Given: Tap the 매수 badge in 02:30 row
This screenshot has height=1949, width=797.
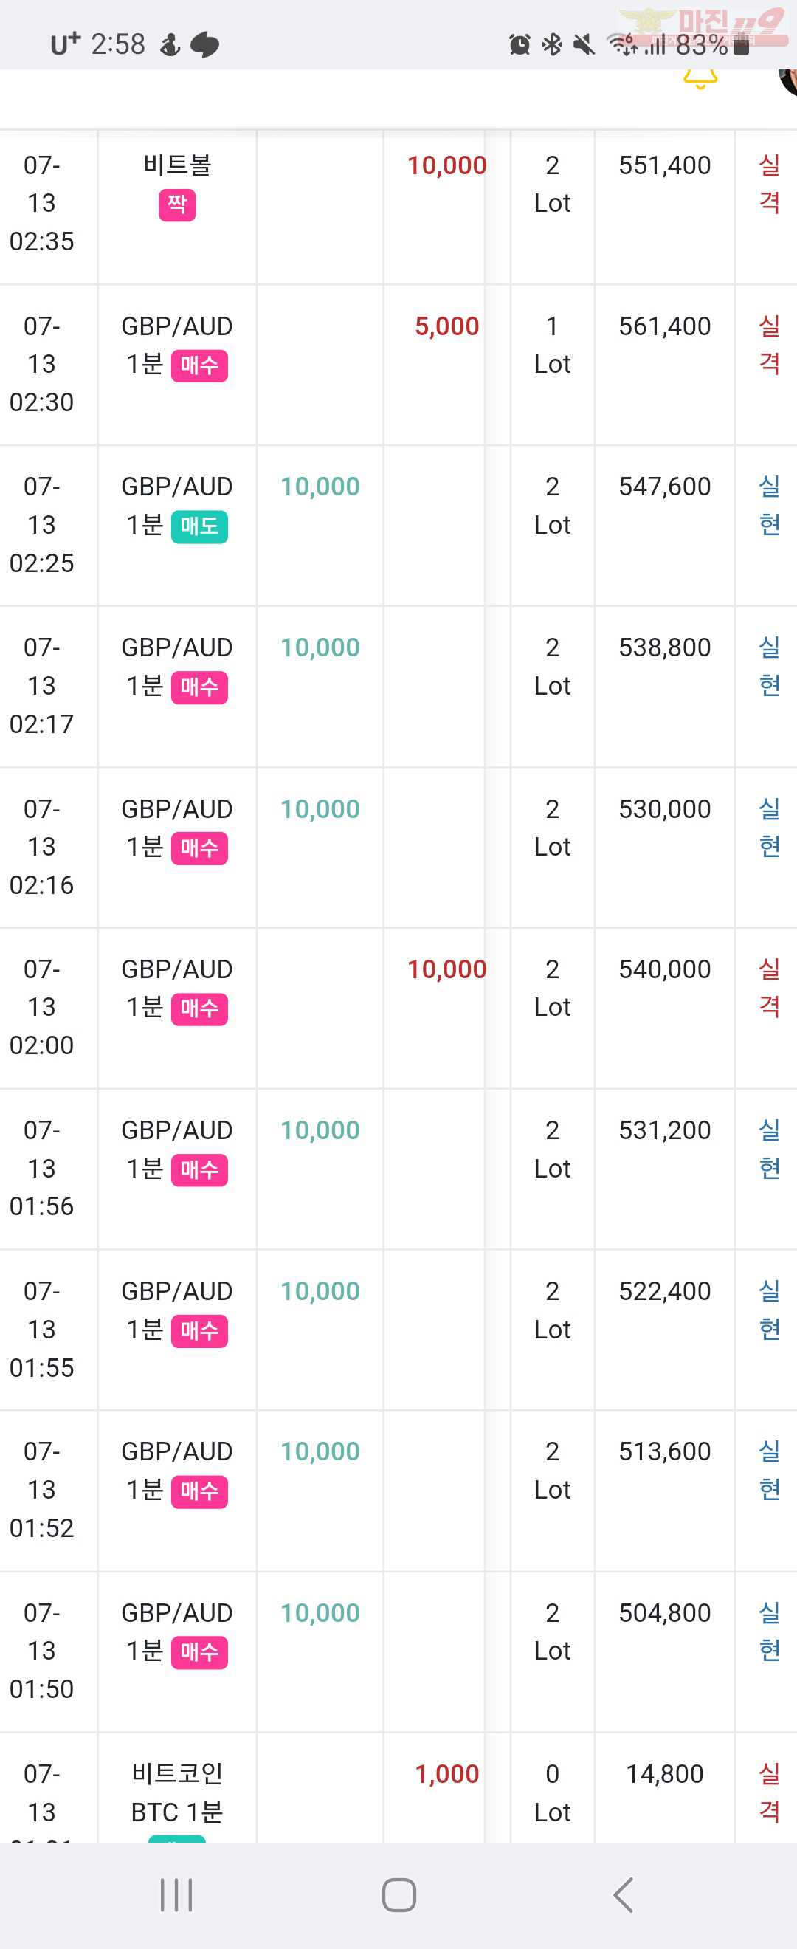Looking at the screenshot, I should (x=200, y=366).
